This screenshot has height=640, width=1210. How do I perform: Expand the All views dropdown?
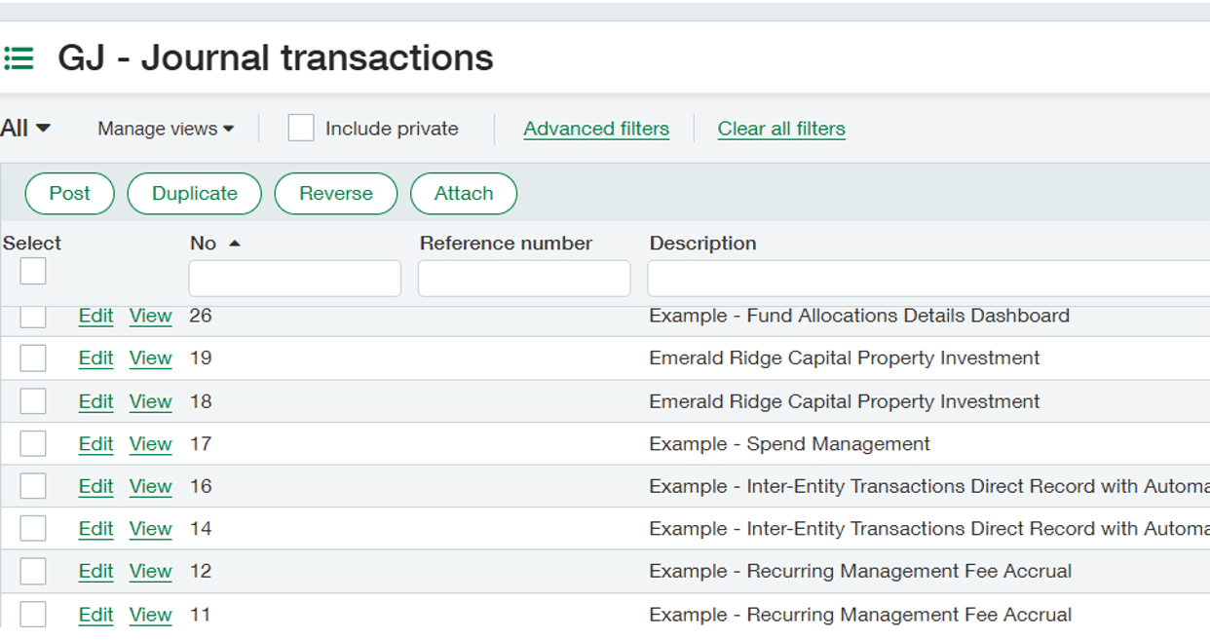(x=25, y=129)
